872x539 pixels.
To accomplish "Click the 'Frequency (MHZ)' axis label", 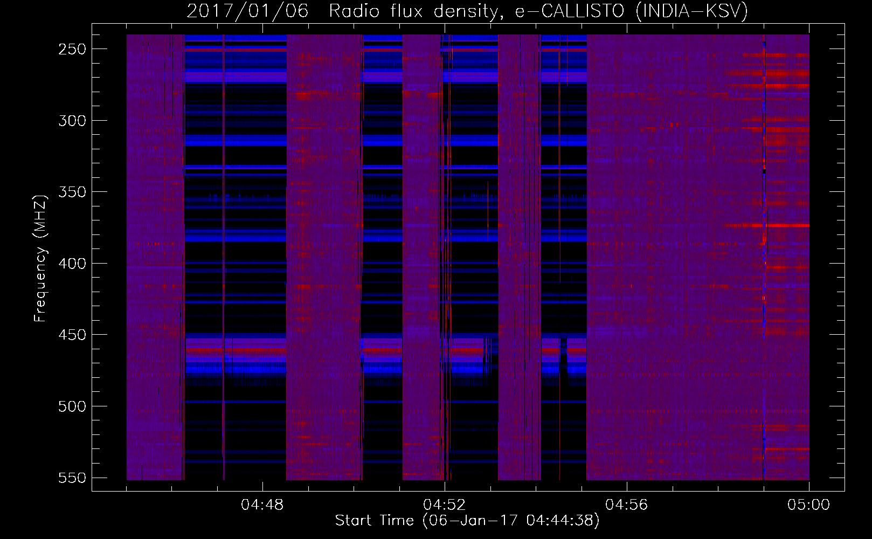I will 40,259.
